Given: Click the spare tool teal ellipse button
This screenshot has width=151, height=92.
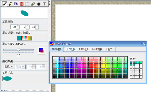Looking at the screenshot, I should tap(7, 78).
